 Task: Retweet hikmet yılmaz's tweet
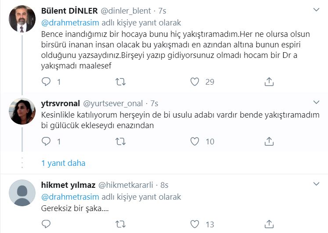pos(120,224)
